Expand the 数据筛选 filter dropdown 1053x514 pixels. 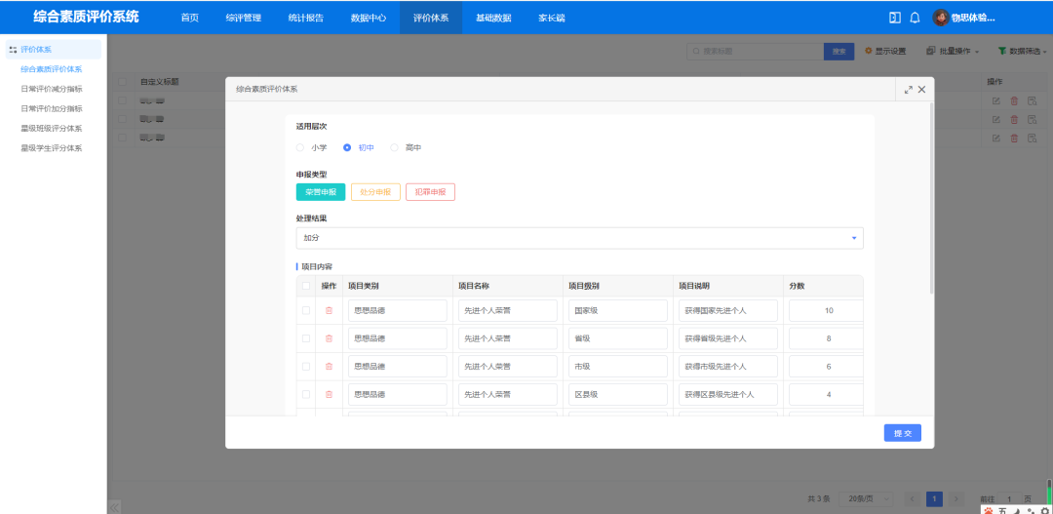pyautogui.click(x=1022, y=51)
